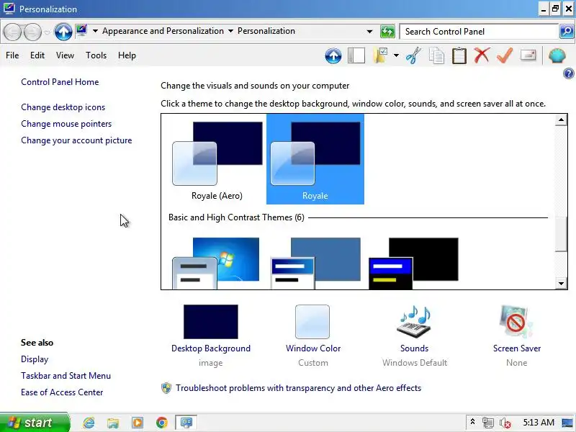Click the folder views options icon
576x432 pixels.
pyautogui.click(x=381, y=56)
